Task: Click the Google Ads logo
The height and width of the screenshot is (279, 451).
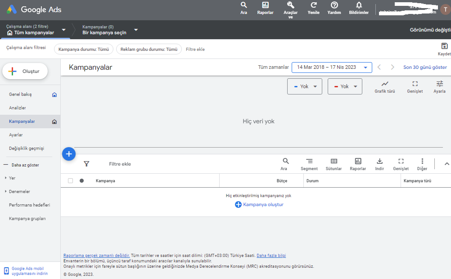Action: (34, 9)
